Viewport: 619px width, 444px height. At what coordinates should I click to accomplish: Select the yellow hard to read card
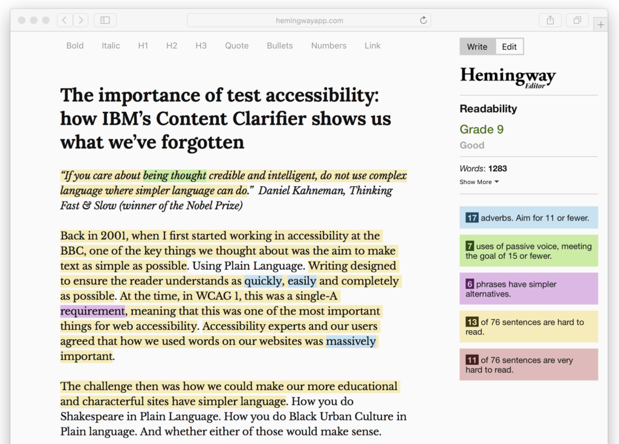[528, 327]
